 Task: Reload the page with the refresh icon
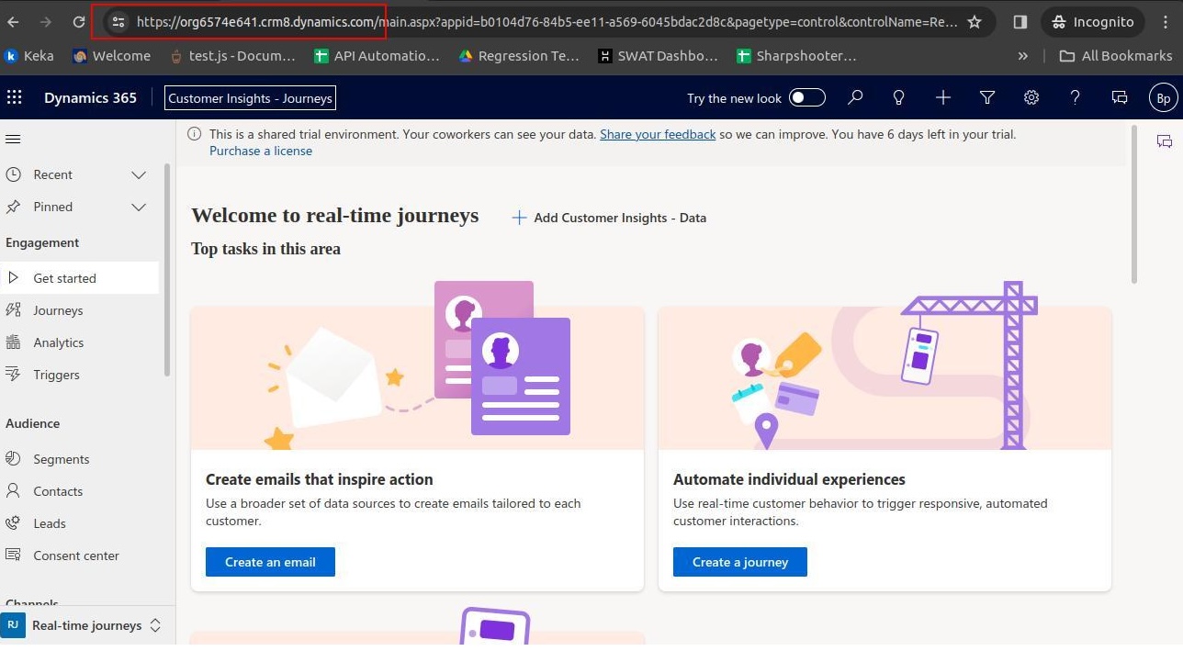click(79, 22)
